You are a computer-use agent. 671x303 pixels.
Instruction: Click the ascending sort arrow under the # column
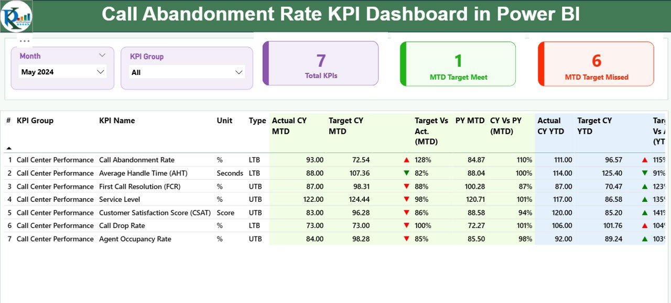tap(9, 147)
